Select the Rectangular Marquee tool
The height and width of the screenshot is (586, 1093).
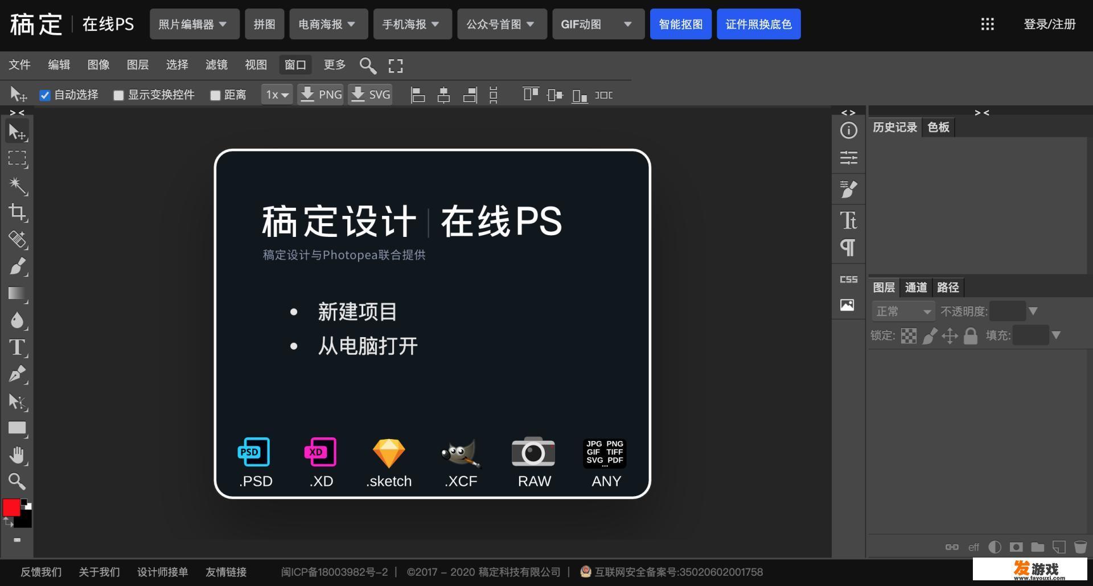click(17, 158)
